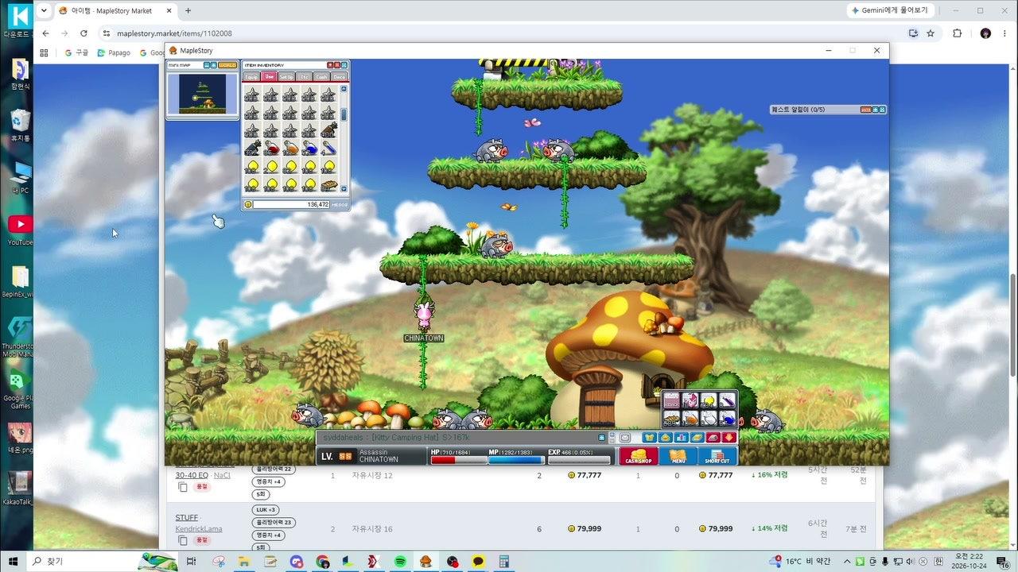Select the orange potion in the inventory
The image size is (1018, 572).
coord(290,149)
